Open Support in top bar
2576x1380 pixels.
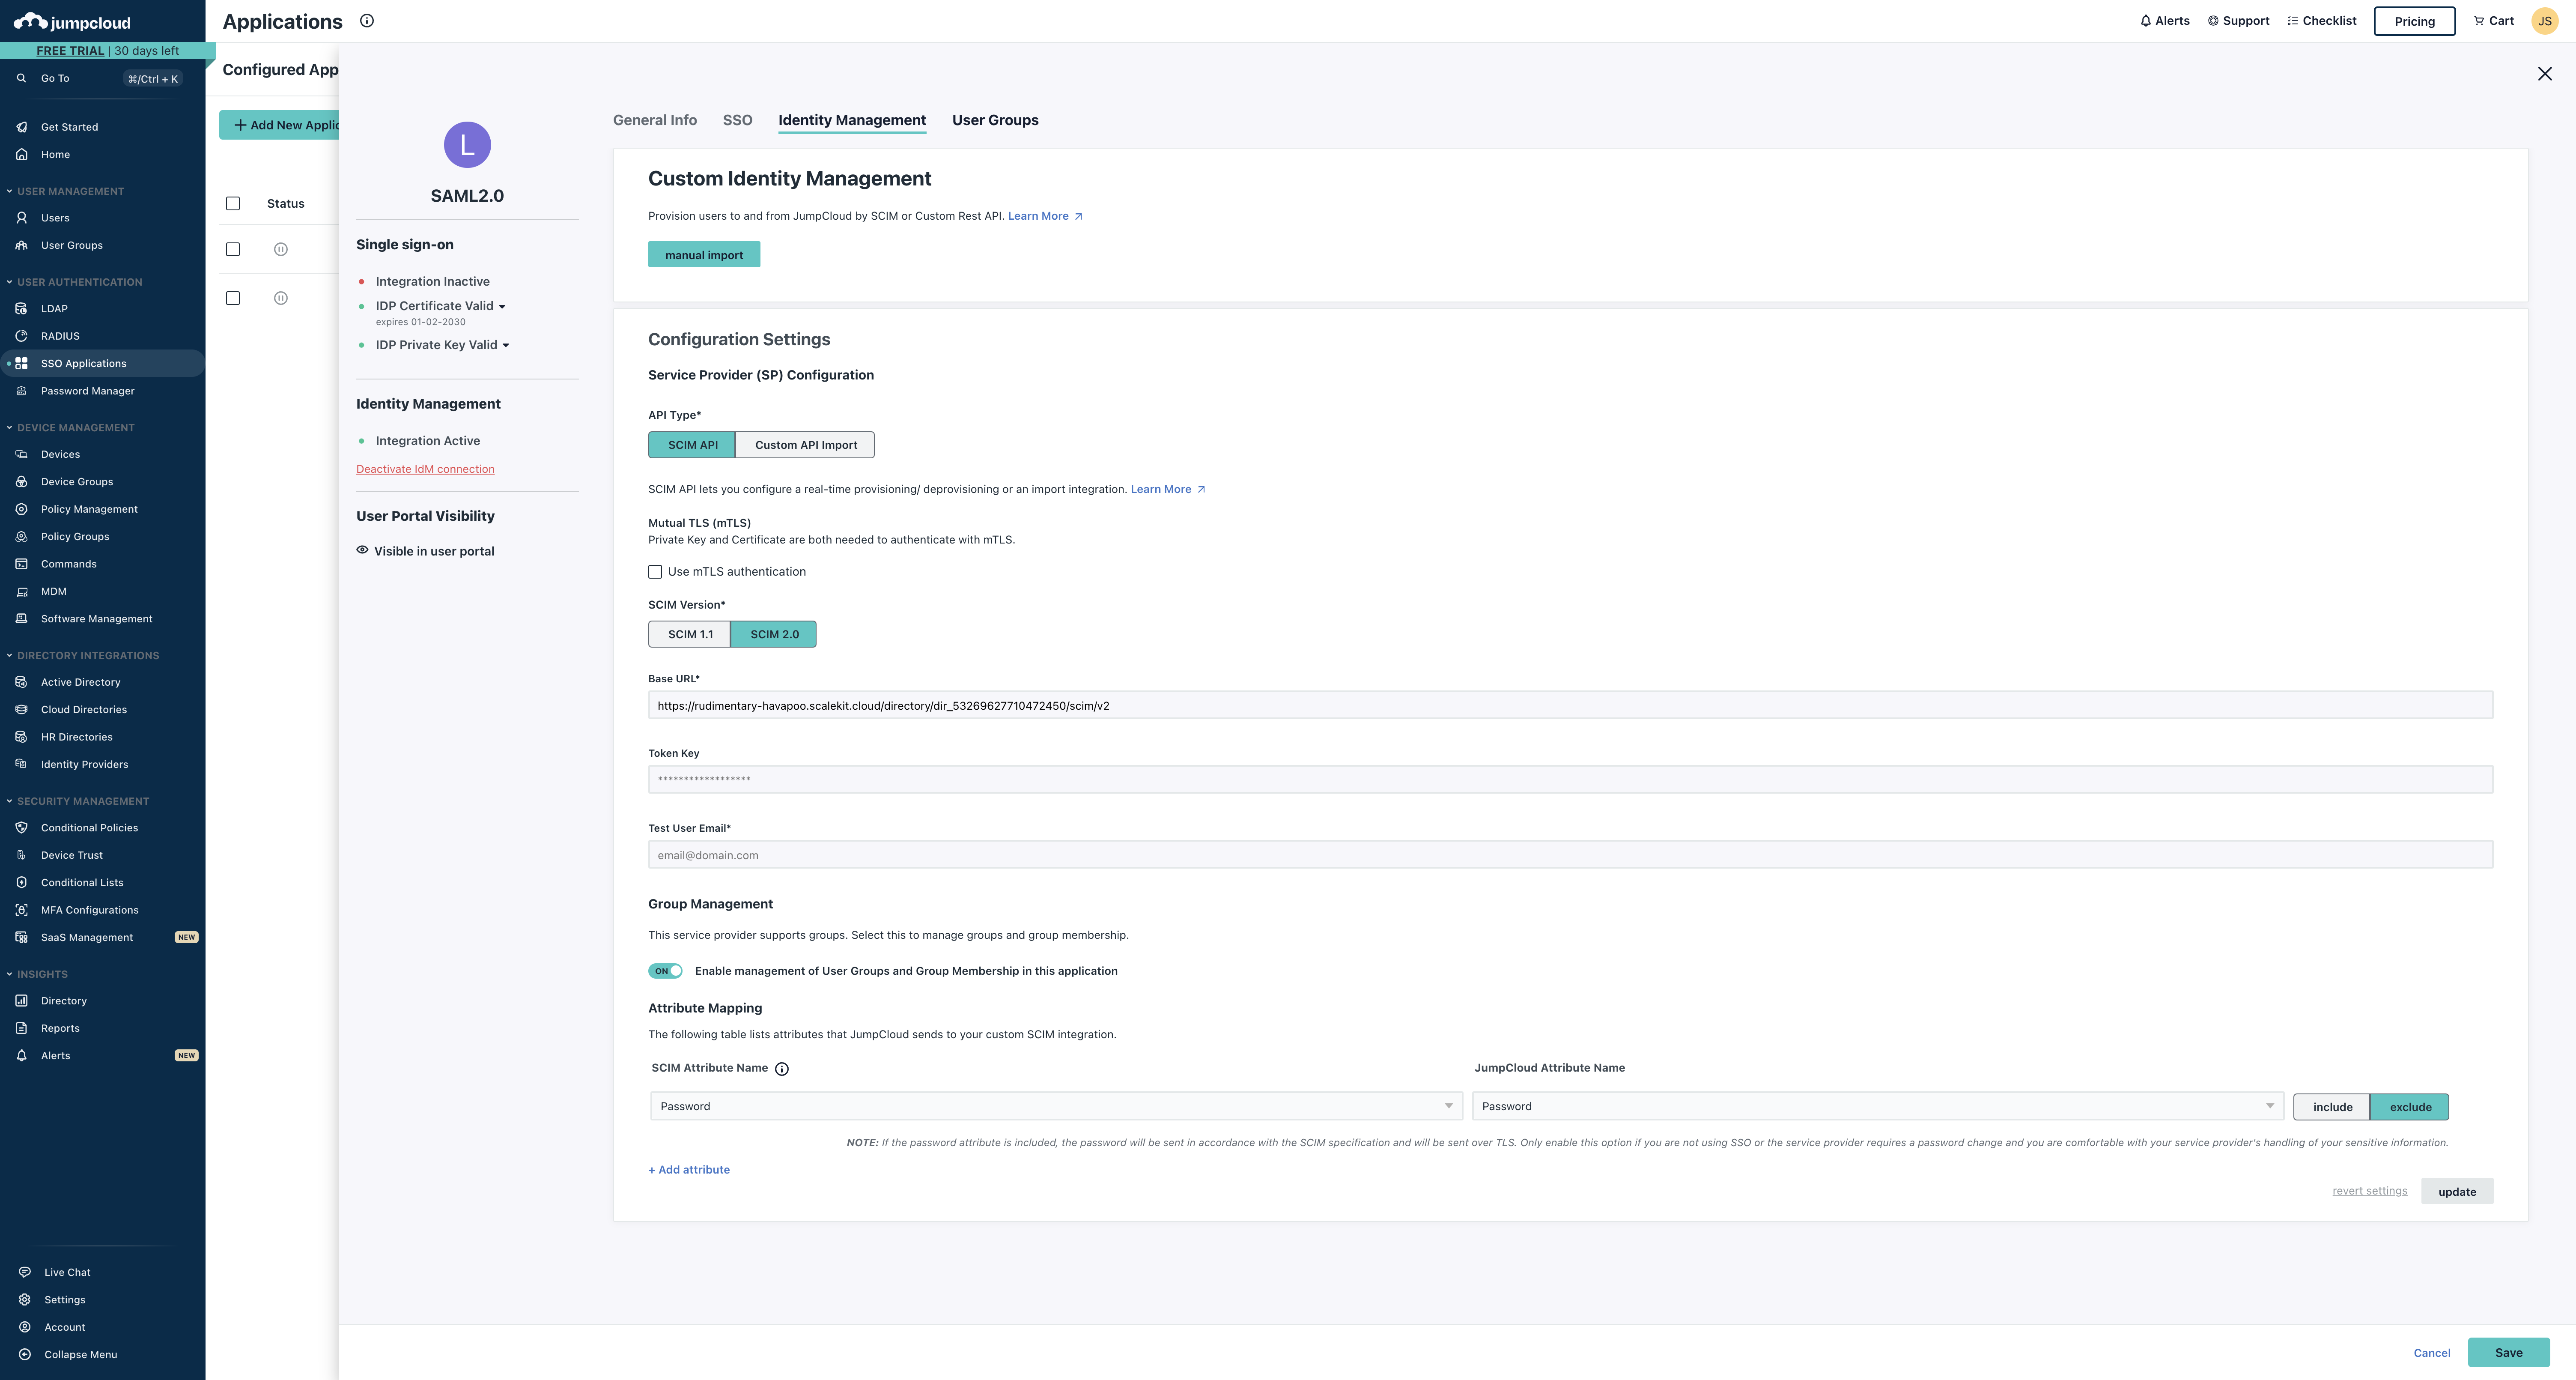click(x=2238, y=21)
